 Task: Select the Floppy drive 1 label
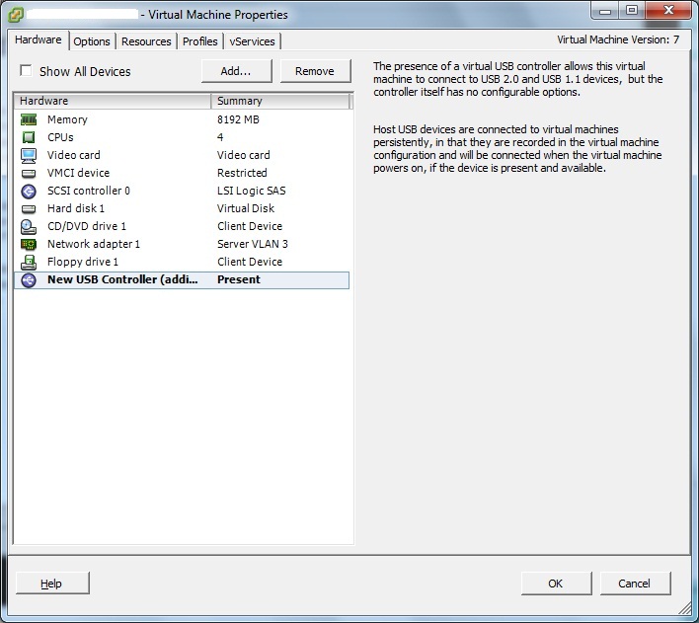(x=83, y=263)
